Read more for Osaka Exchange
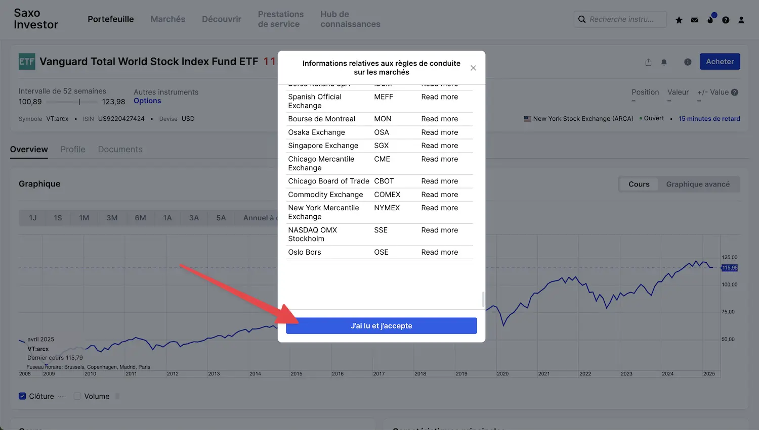 pyautogui.click(x=439, y=132)
